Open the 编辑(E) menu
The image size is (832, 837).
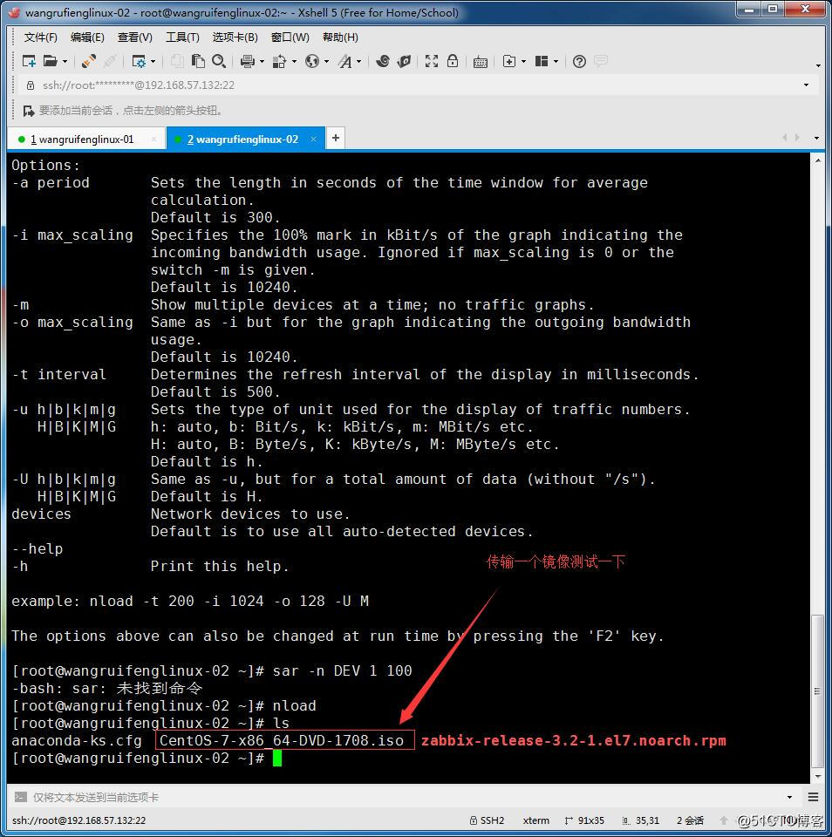pyautogui.click(x=87, y=37)
